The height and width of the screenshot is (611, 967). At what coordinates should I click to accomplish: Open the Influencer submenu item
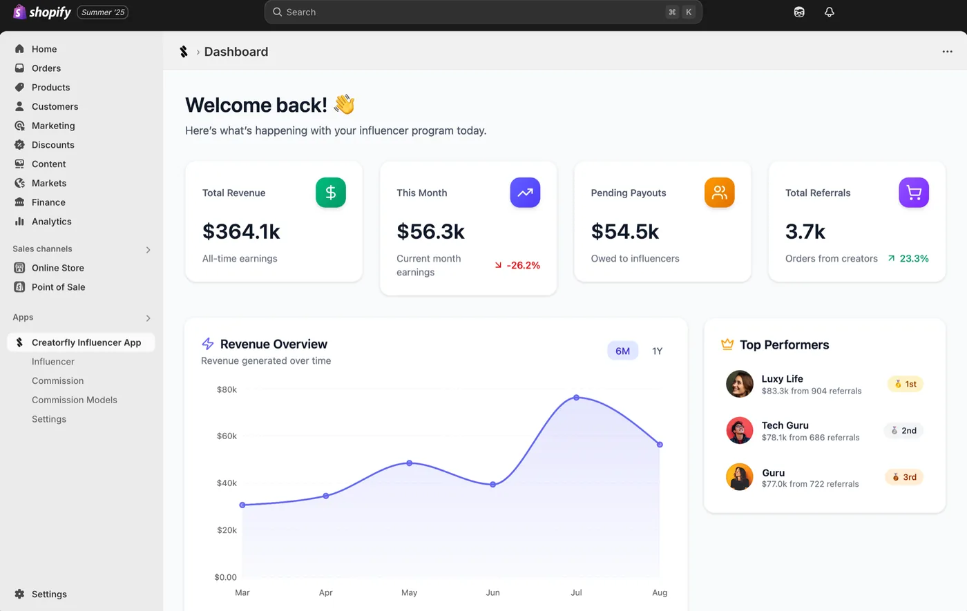53,362
